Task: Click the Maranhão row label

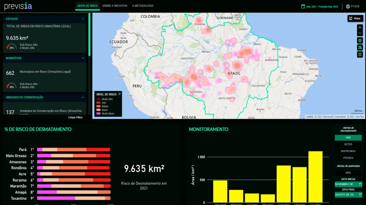Action: 18,186
